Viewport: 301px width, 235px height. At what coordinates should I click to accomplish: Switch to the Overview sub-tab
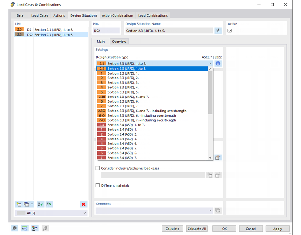pos(119,42)
